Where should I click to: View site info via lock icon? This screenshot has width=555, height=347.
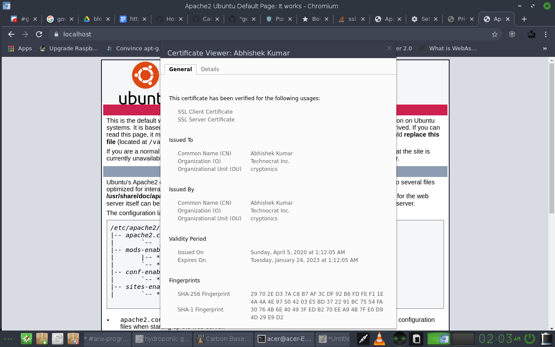(56, 34)
